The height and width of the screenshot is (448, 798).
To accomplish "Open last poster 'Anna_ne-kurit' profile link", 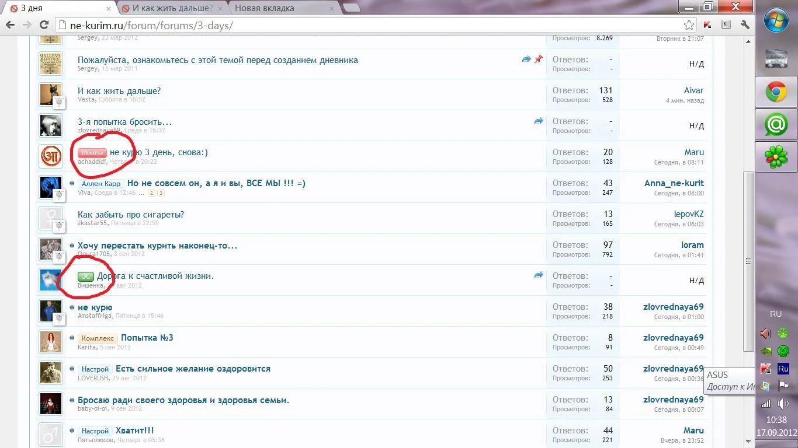I will (x=674, y=183).
